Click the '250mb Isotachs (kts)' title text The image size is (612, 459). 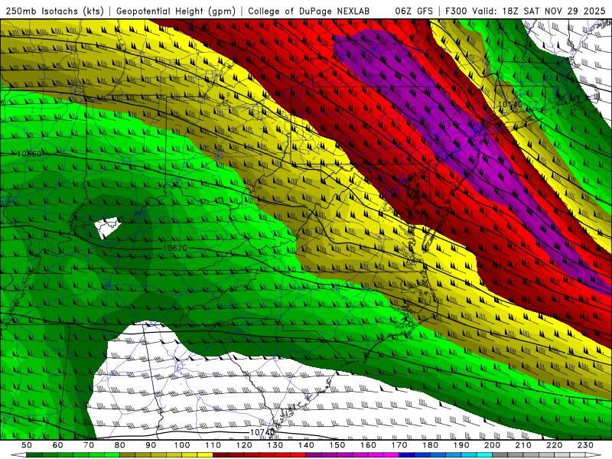click(x=55, y=11)
